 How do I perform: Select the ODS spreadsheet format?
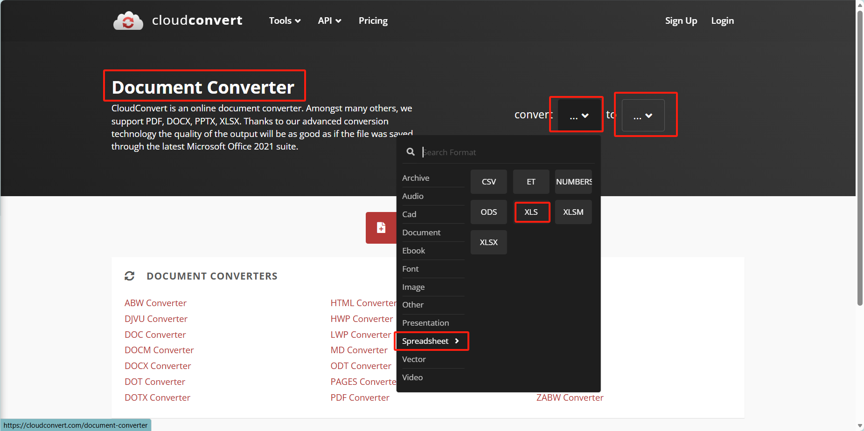point(488,212)
